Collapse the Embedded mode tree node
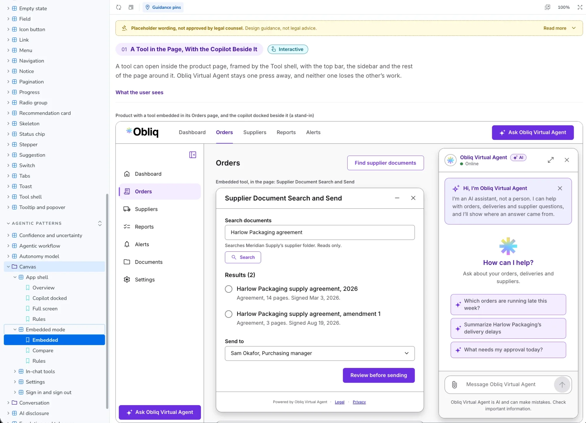The height and width of the screenshot is (423, 586). [x=15, y=330]
